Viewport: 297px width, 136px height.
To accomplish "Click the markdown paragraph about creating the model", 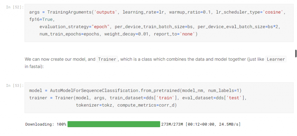I will pyautogui.click(x=155, y=63).
